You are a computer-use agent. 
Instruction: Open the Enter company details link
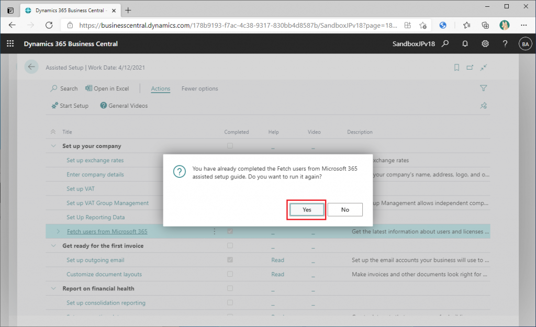(95, 175)
